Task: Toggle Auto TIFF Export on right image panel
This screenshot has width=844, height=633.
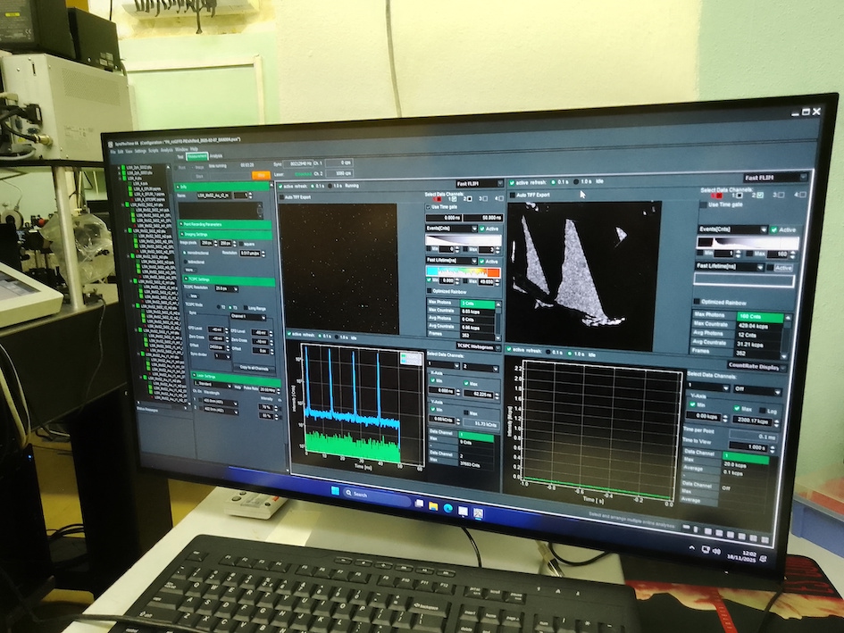Action: [x=513, y=194]
